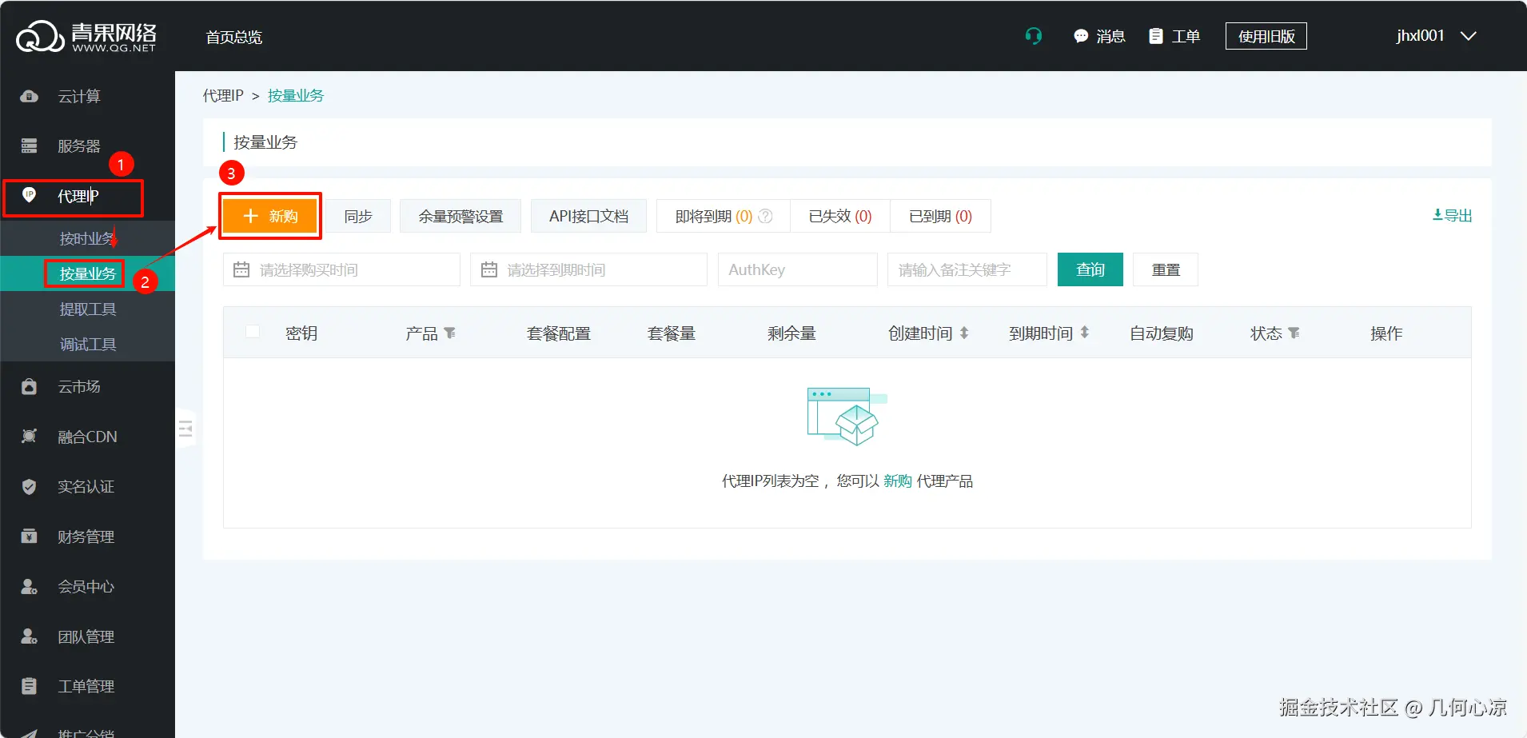Image resolution: width=1527 pixels, height=738 pixels.
Task: Toggle the select-all checkbox in the table header
Action: click(x=253, y=331)
